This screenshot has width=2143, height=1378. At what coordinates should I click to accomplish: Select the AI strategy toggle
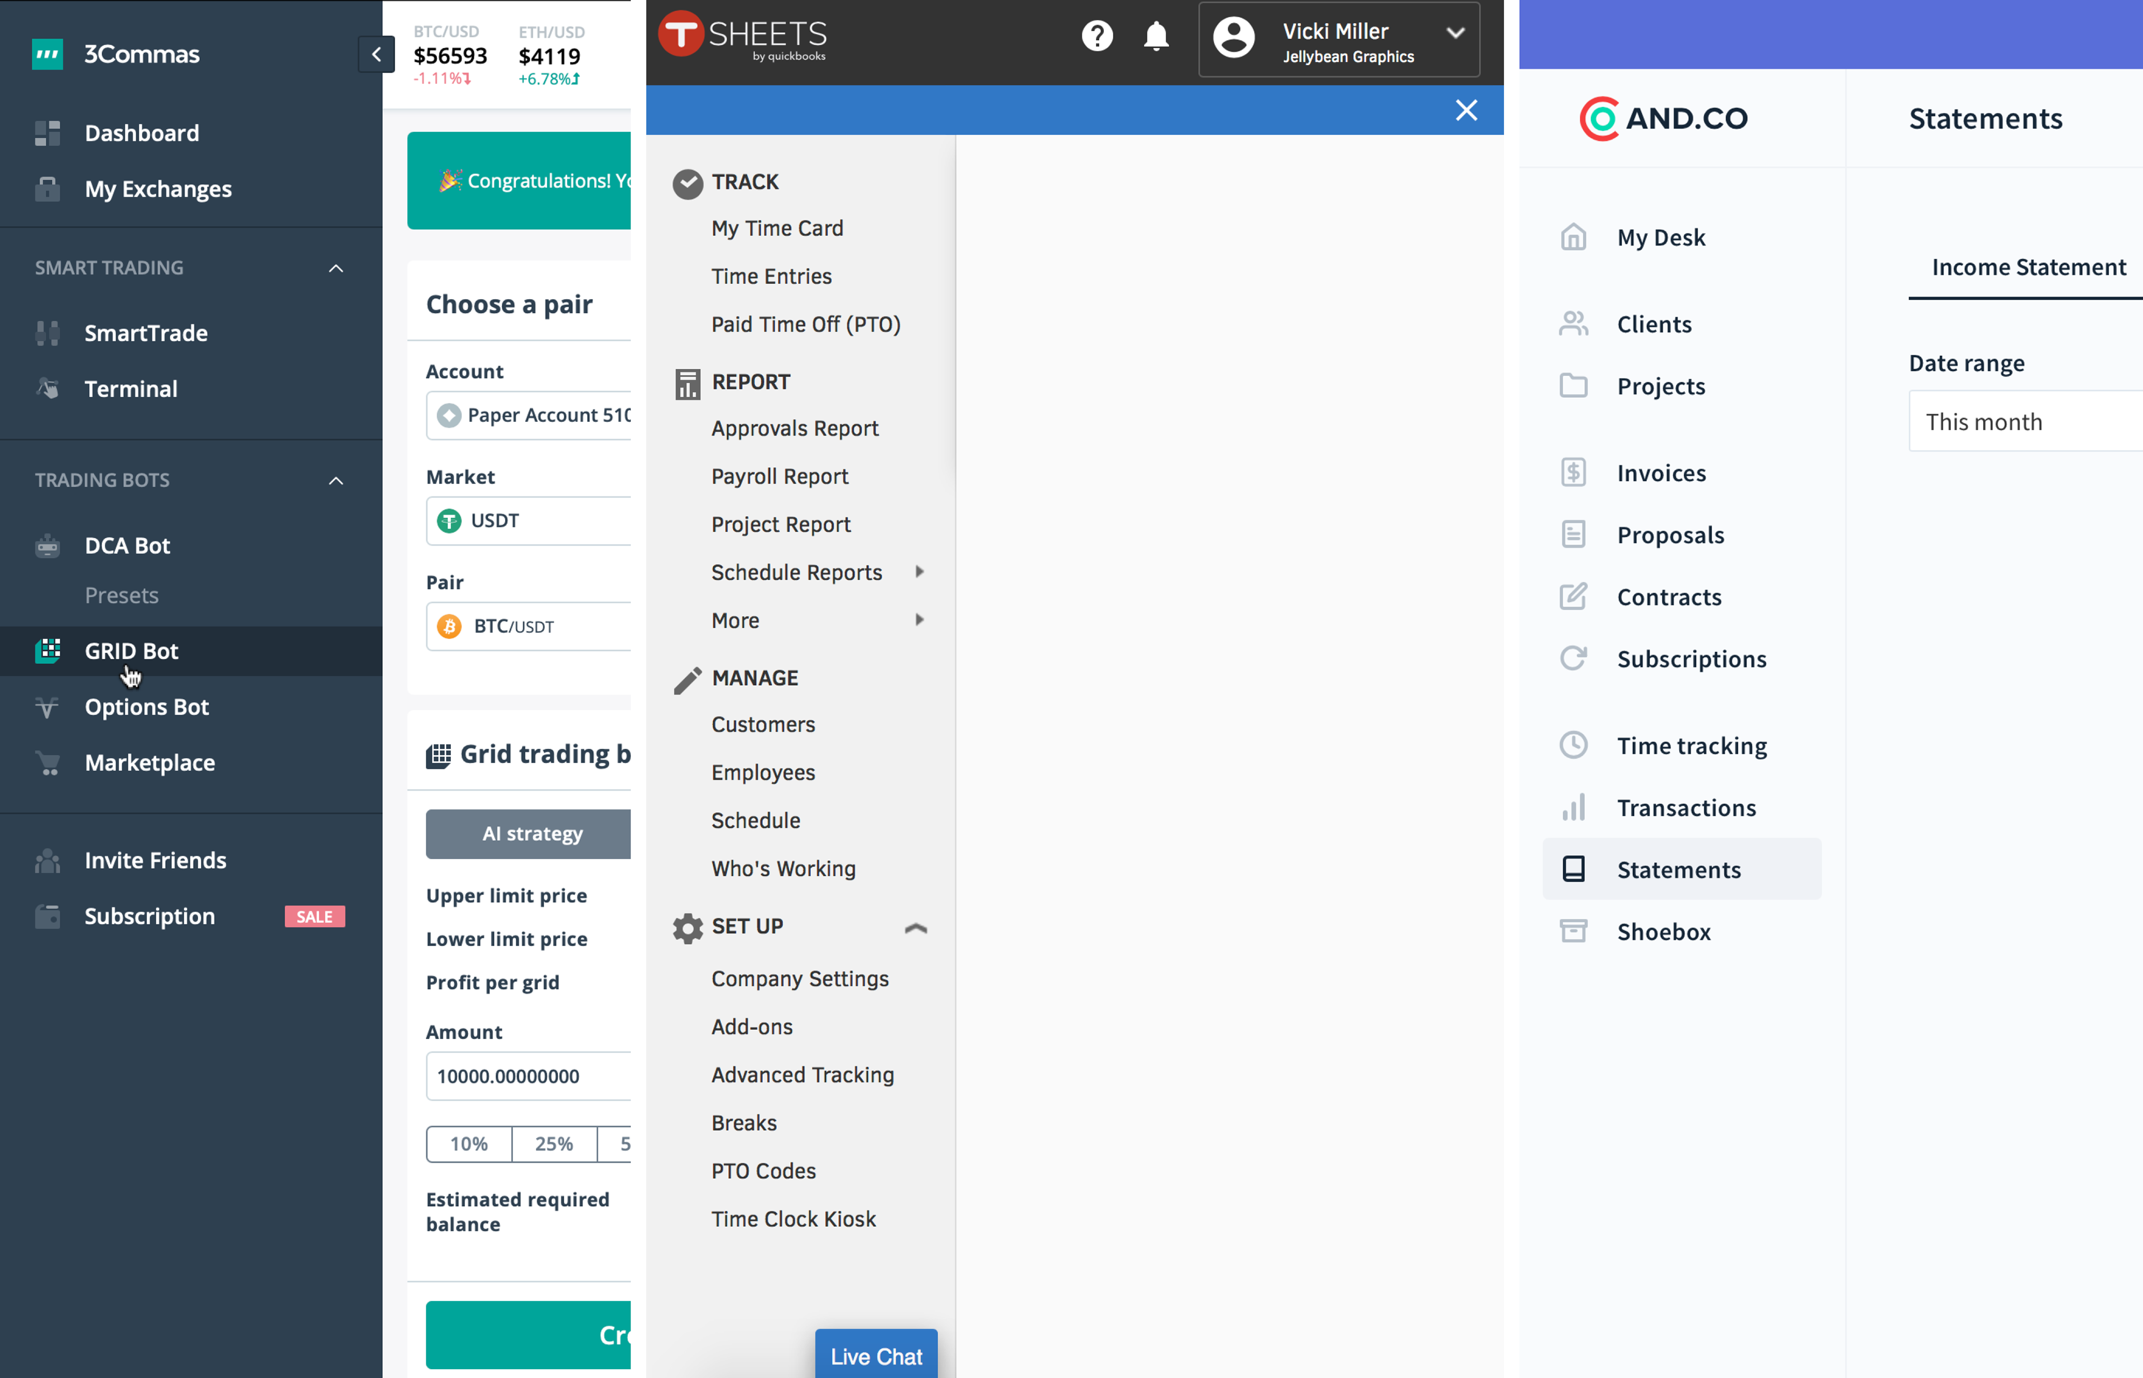(528, 834)
